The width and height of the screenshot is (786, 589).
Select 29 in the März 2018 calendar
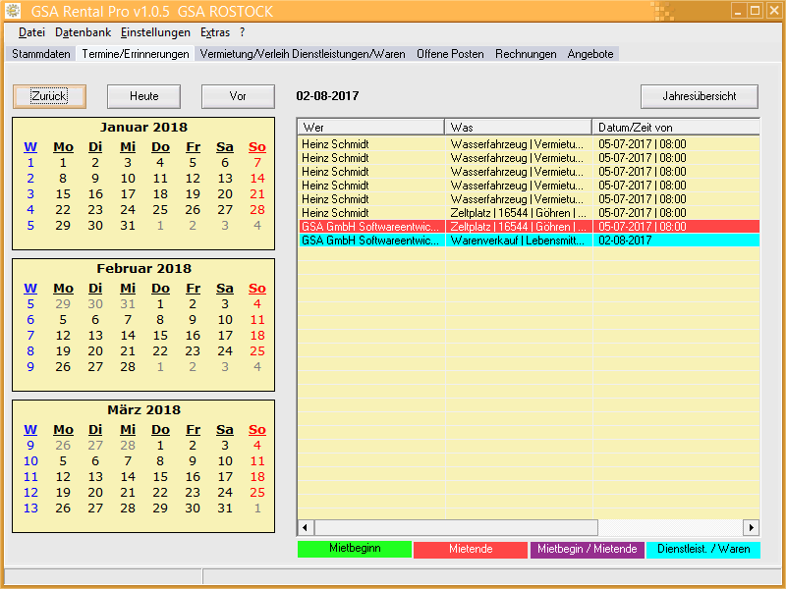[160, 508]
